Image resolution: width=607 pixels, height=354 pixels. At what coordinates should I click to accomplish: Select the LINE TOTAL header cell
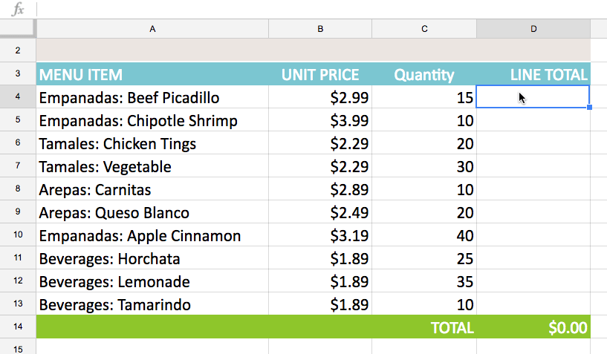coord(533,74)
